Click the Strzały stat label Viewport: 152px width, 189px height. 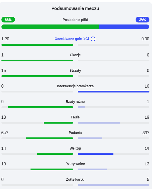click(x=75, y=71)
